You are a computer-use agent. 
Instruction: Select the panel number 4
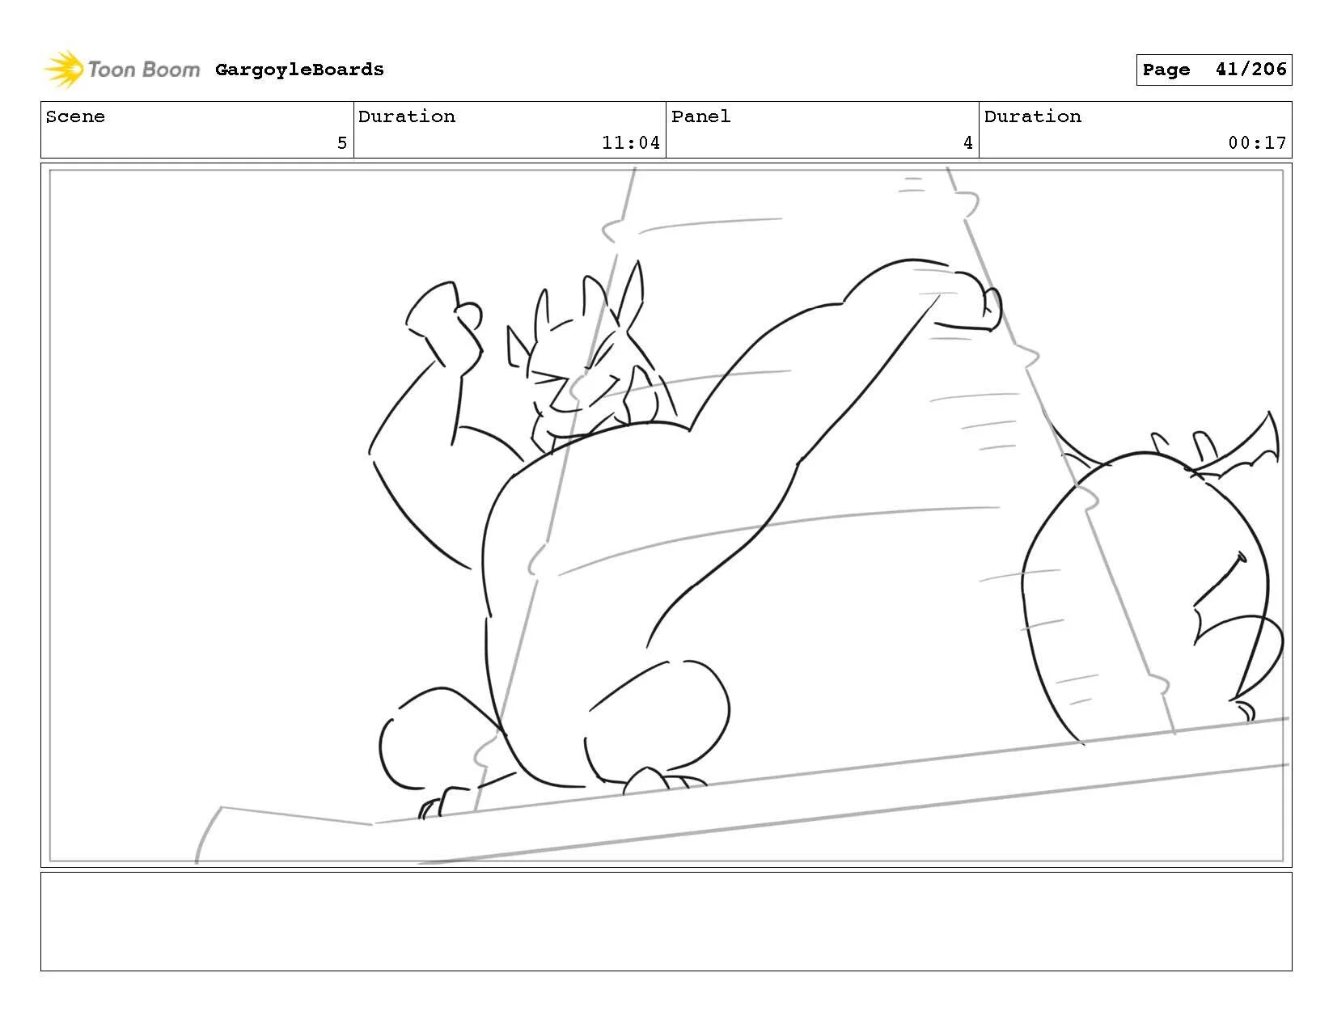click(967, 143)
